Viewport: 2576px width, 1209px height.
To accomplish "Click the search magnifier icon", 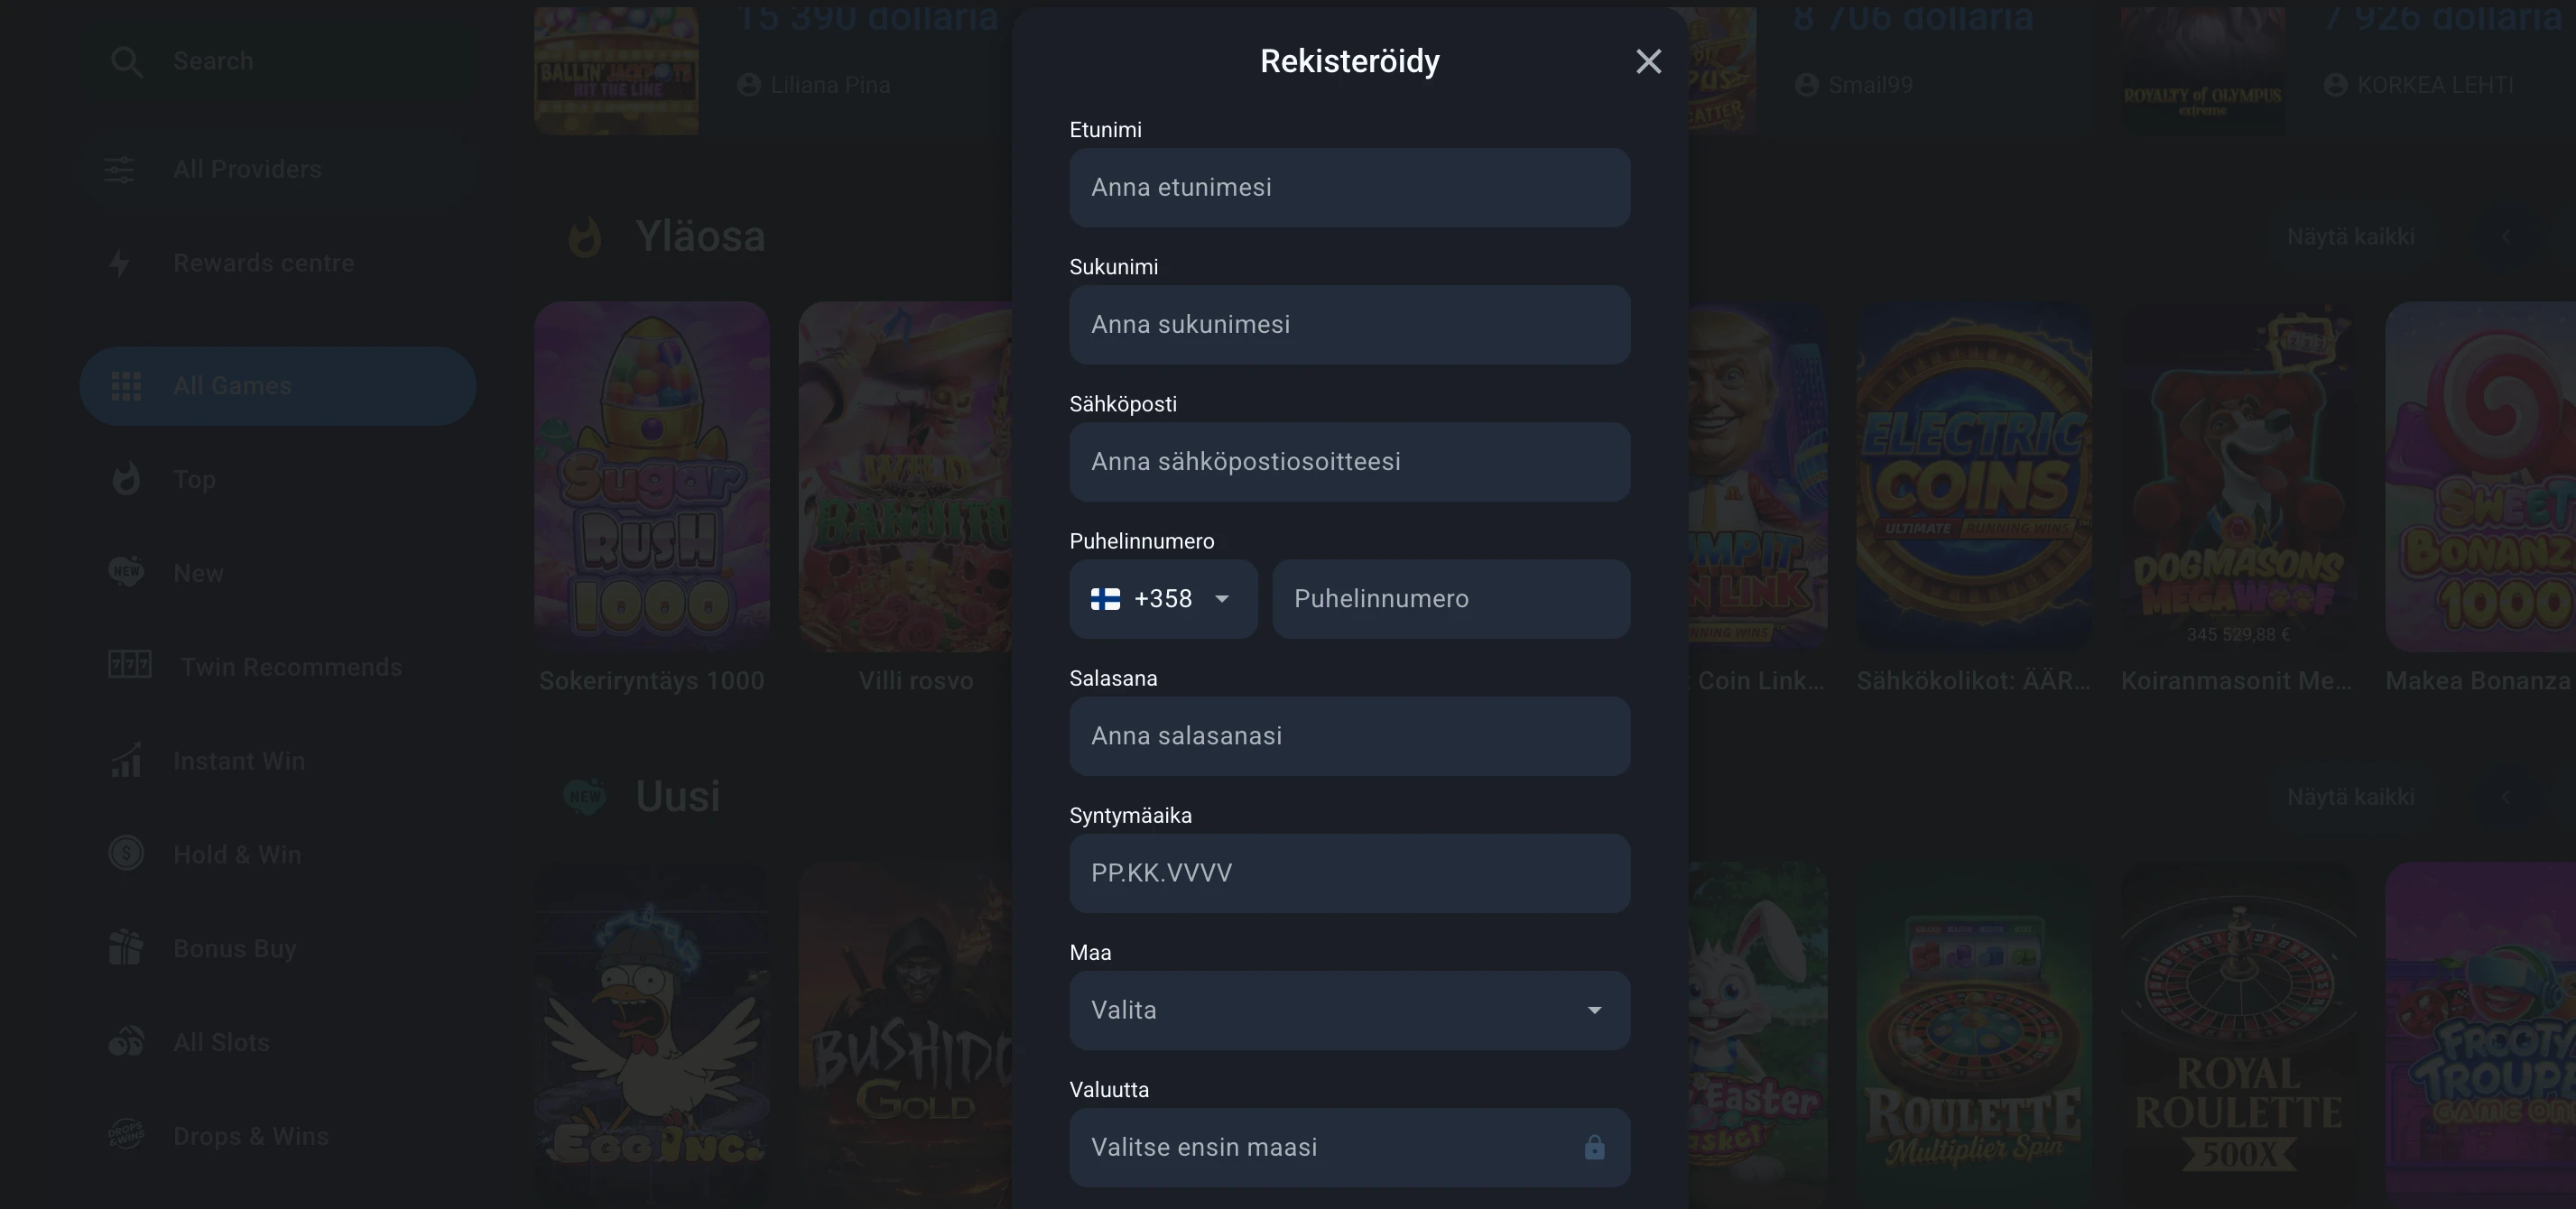I will pyautogui.click(x=126, y=62).
